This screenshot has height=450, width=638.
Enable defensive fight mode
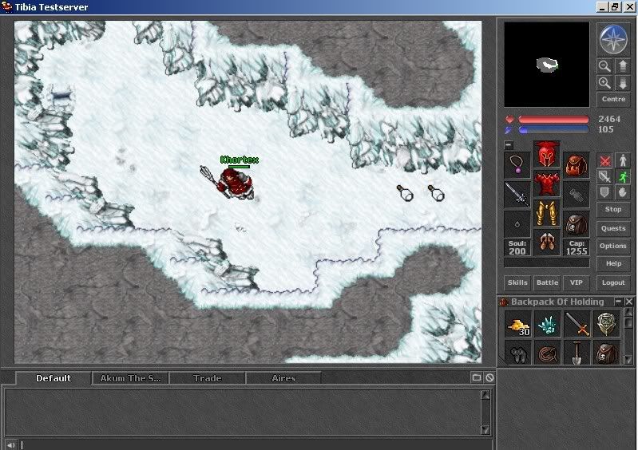click(x=604, y=192)
